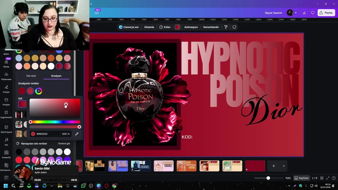Select the KOD: text on canvas

point(187,137)
